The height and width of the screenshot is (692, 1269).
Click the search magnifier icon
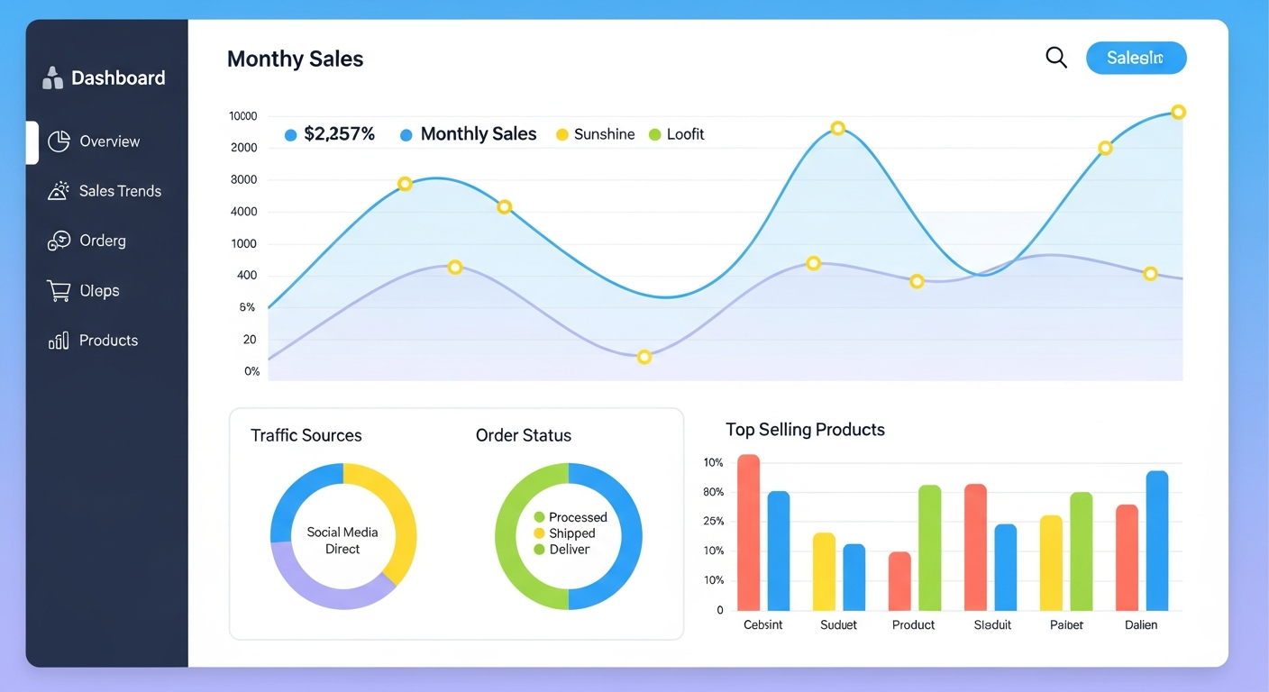pyautogui.click(x=1055, y=58)
